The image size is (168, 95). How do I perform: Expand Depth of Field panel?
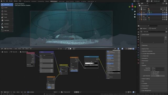(145, 49)
